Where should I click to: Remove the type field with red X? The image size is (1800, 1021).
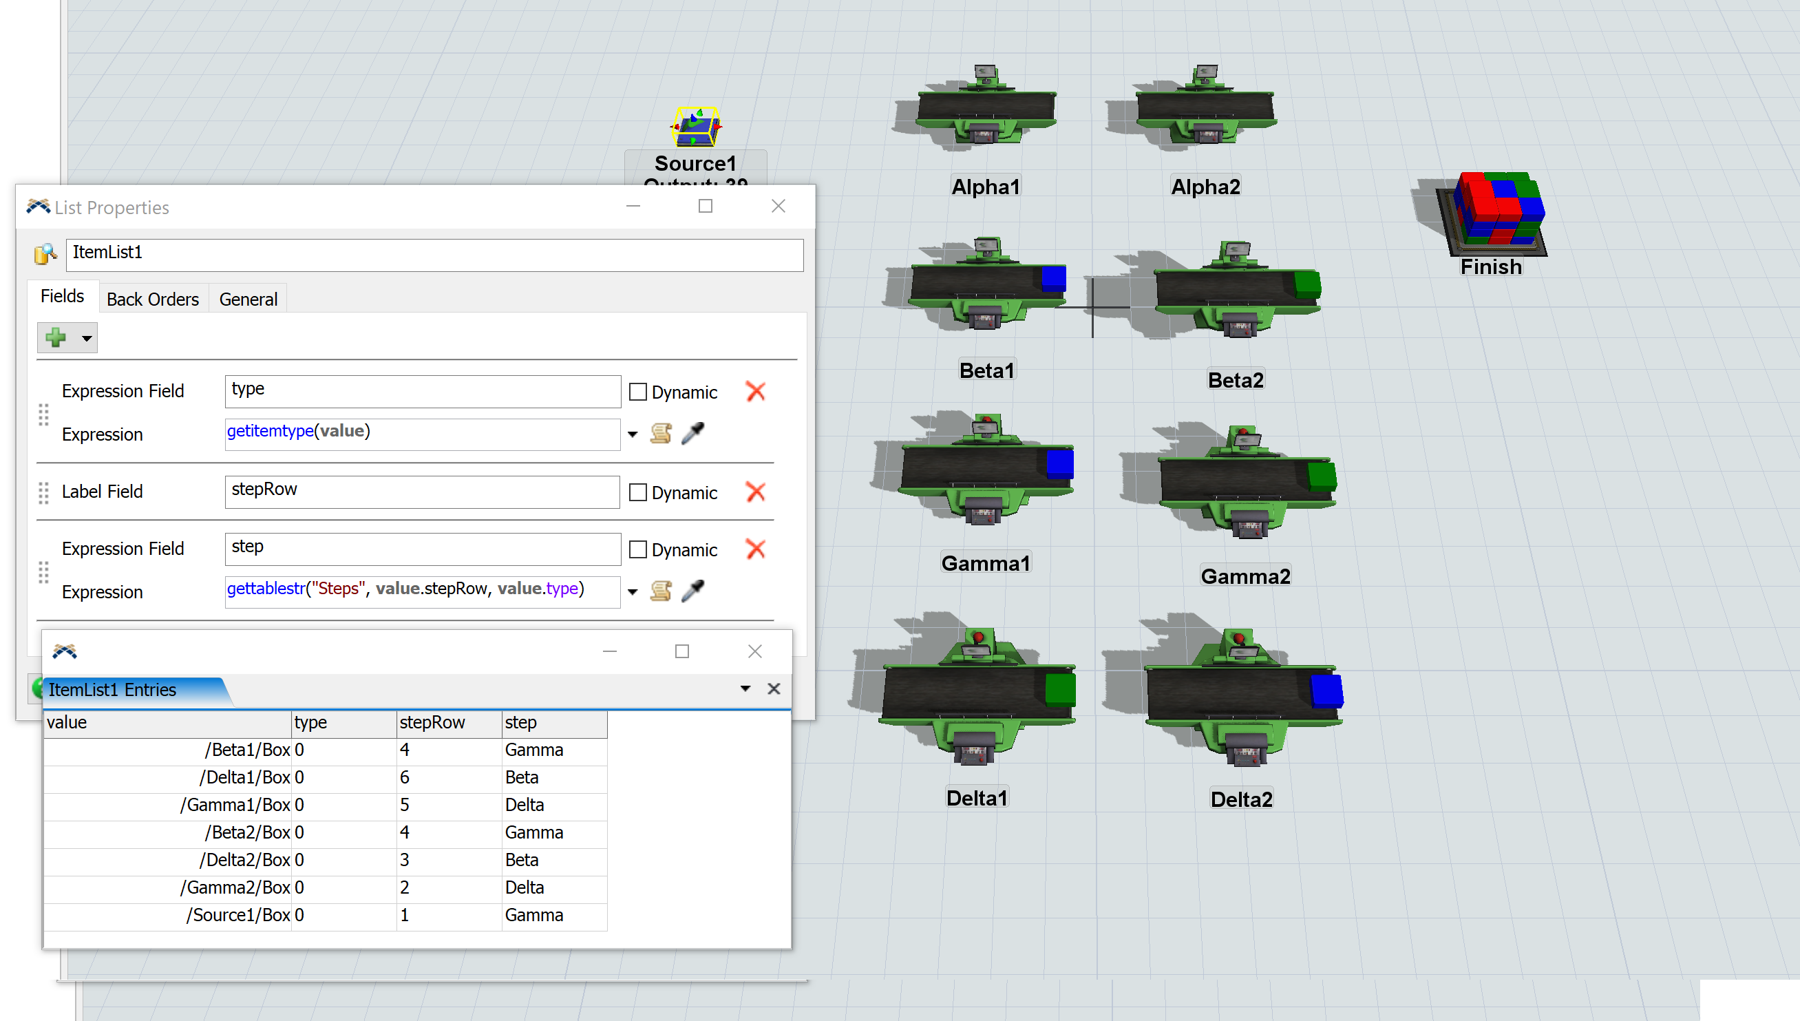tap(755, 391)
